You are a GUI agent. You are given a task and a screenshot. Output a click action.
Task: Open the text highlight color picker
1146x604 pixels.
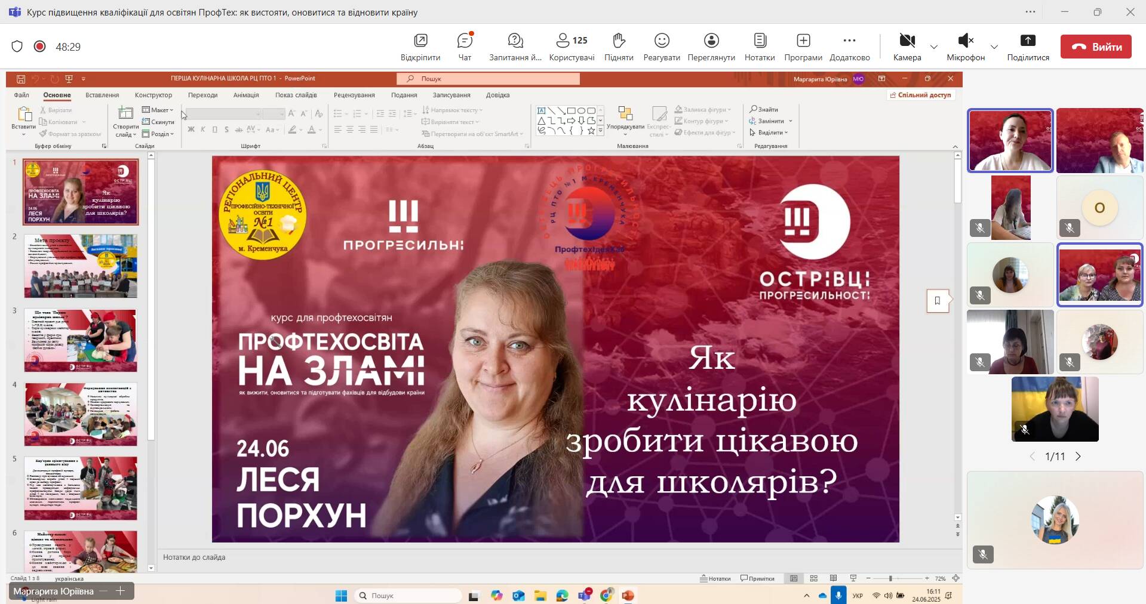pyautogui.click(x=295, y=130)
